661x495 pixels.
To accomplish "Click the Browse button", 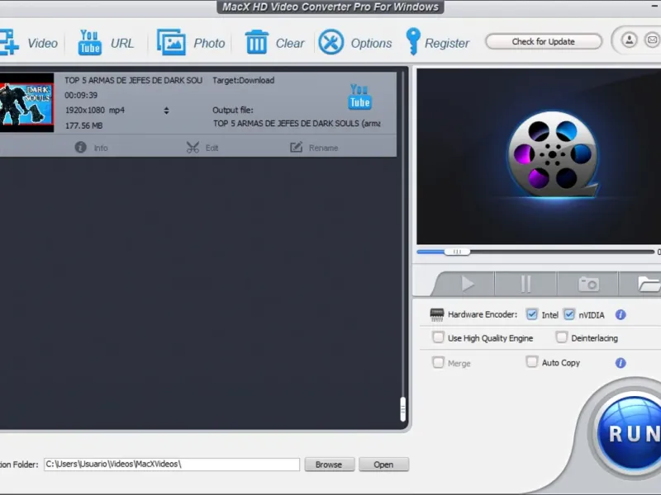I will coord(329,464).
